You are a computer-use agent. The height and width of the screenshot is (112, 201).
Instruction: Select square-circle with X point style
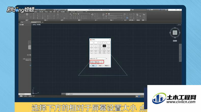[104, 52]
